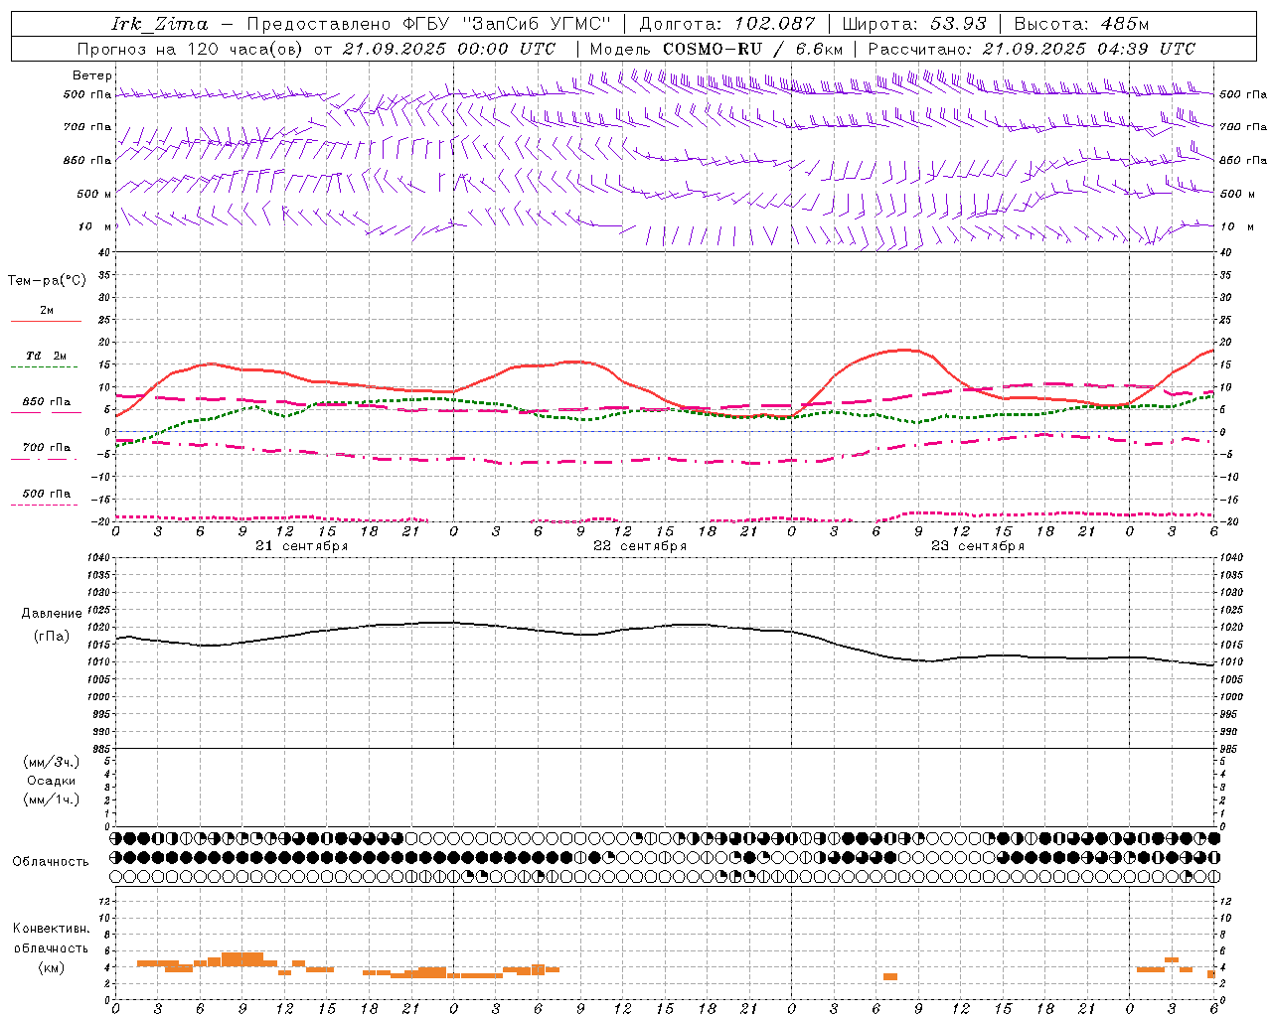1272x1017 pixels.
Task: Click the Облачность cloudiness label
Action: [x=51, y=861]
